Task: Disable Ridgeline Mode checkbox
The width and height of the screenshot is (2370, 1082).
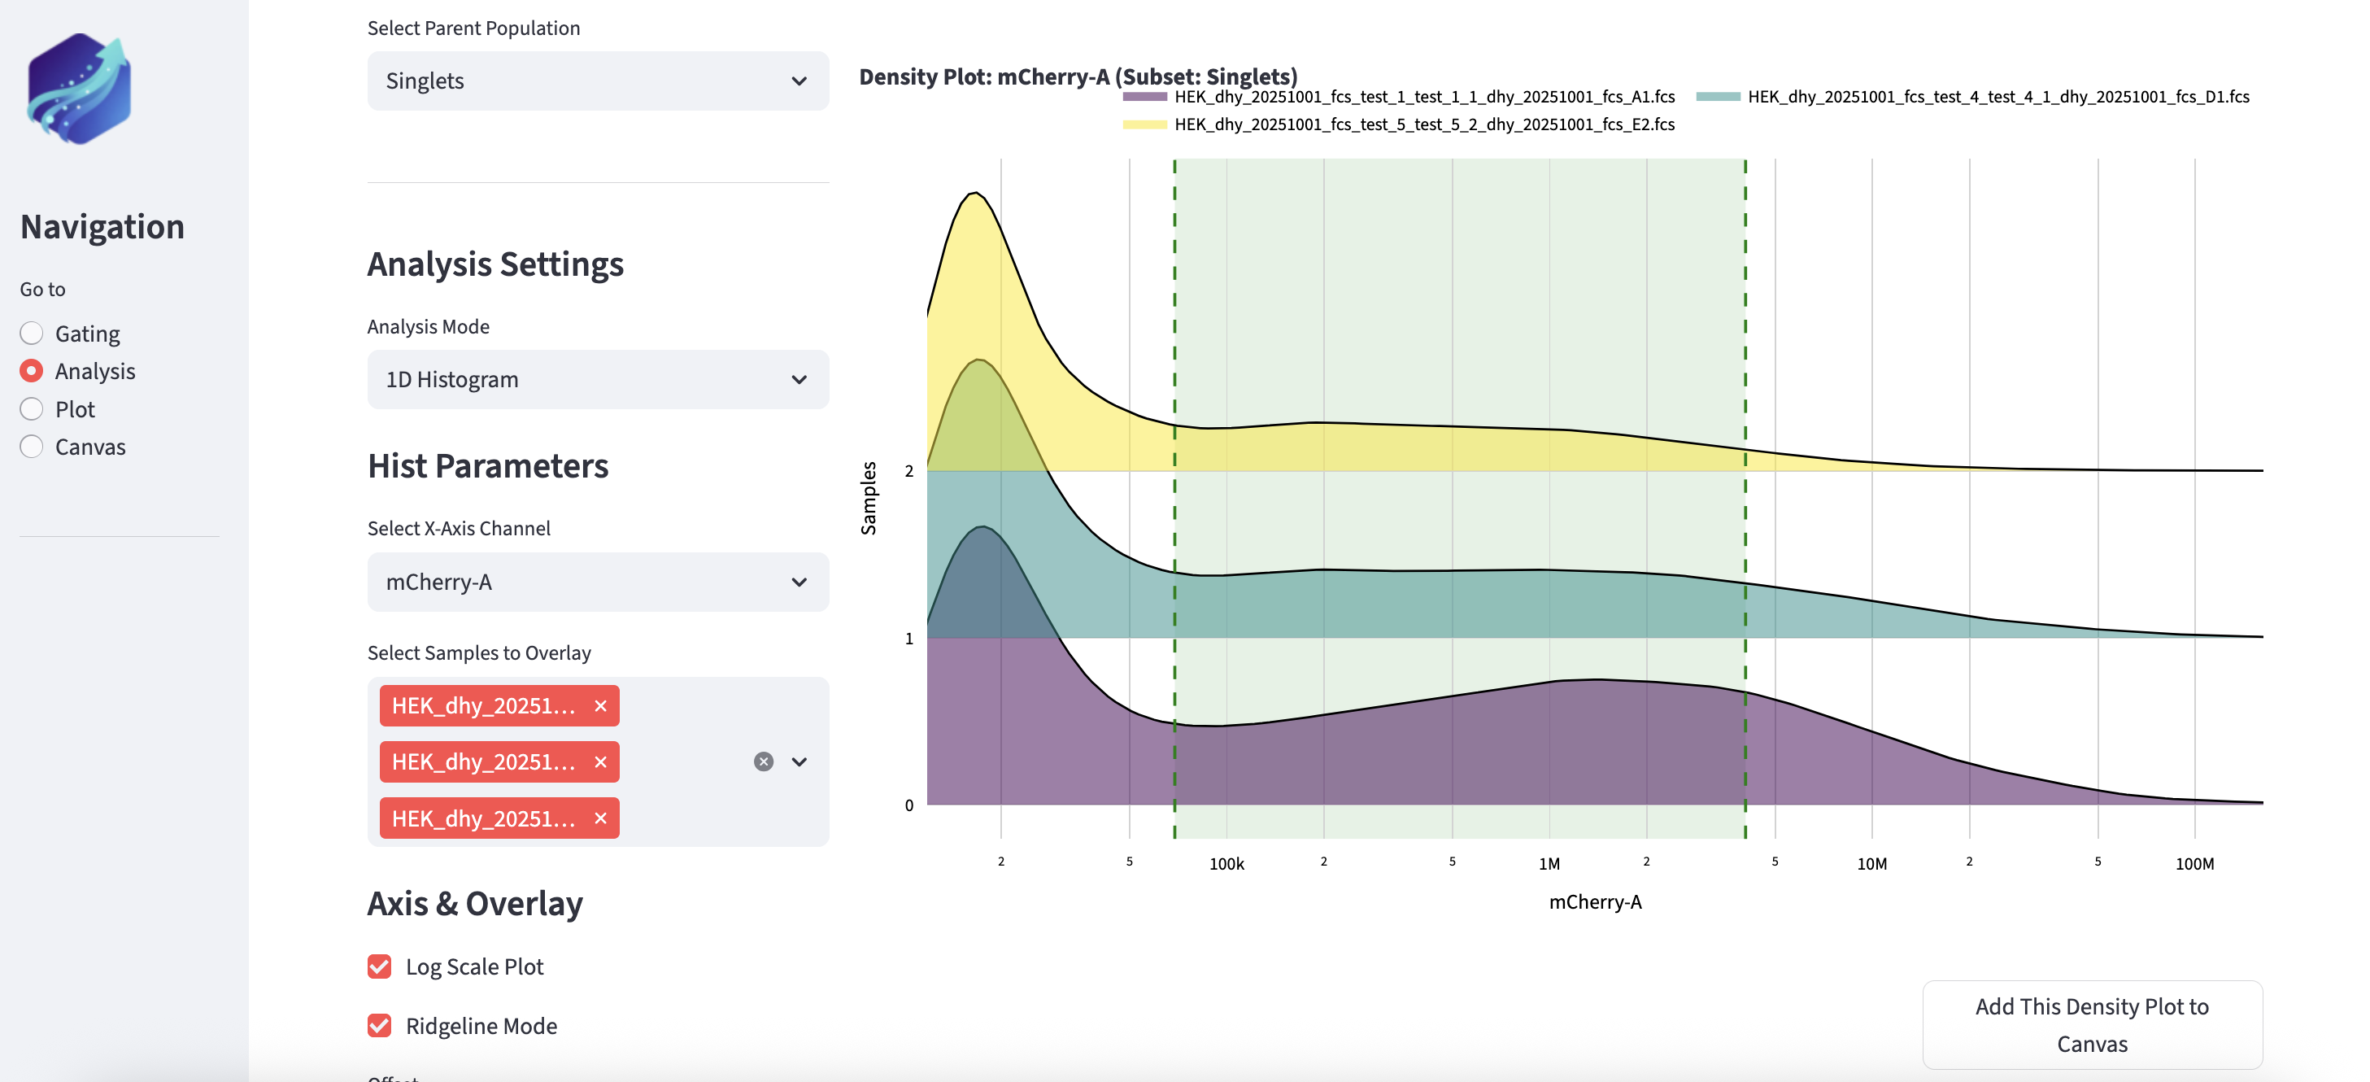Action: tap(379, 1025)
